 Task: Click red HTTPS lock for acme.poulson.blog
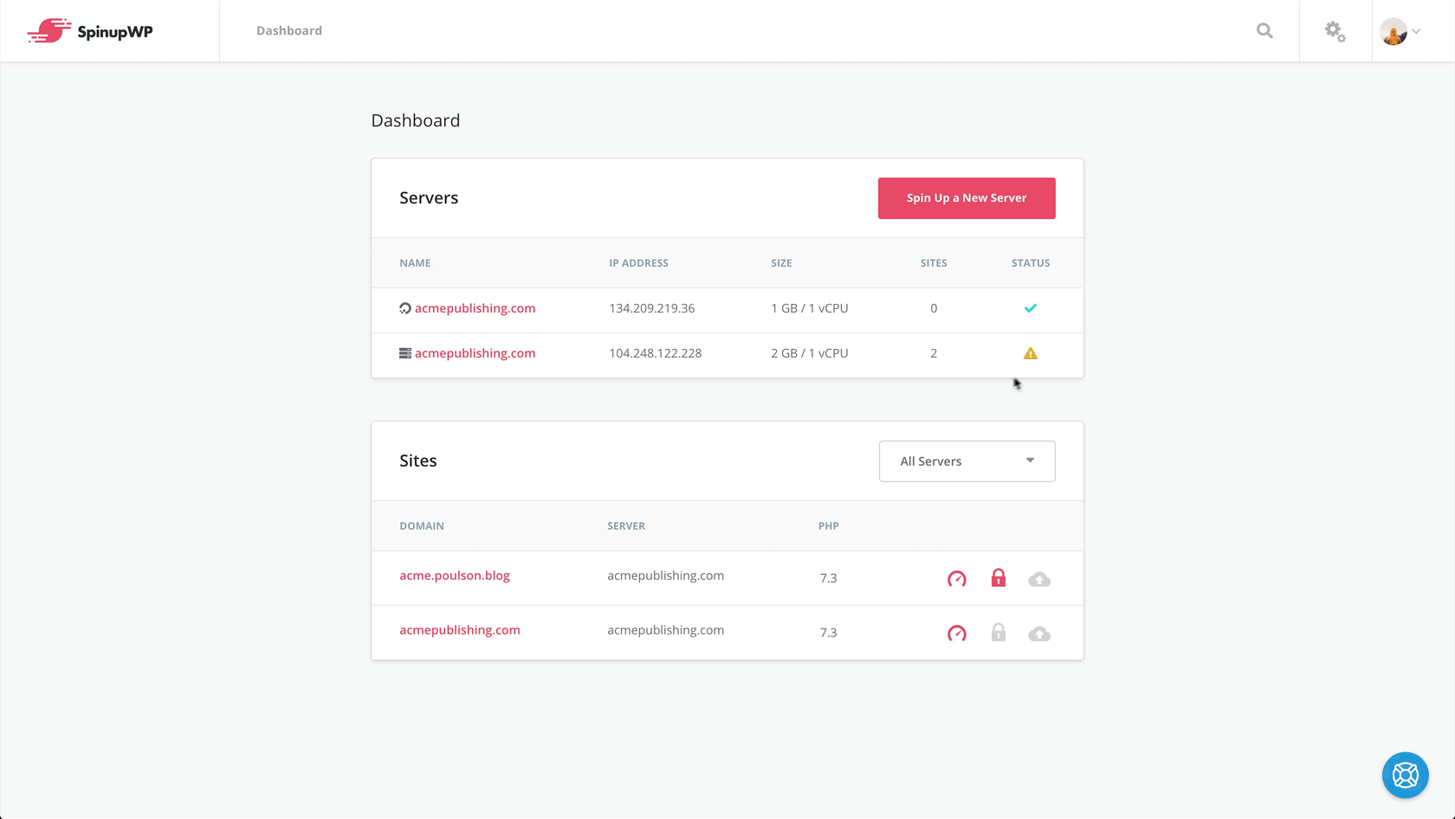pos(999,578)
